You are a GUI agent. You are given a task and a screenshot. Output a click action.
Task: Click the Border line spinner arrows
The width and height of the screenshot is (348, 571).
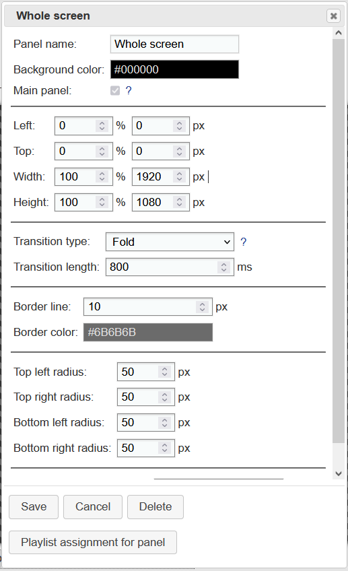pyautogui.click(x=202, y=306)
